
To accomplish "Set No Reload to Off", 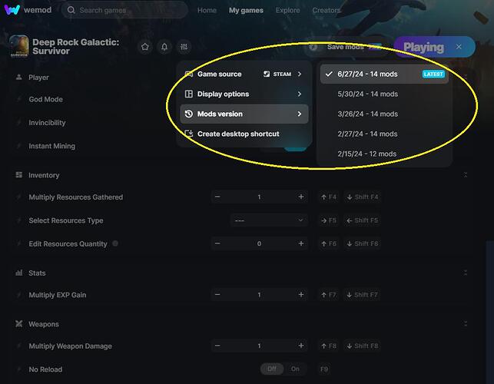I will click(x=270, y=369).
